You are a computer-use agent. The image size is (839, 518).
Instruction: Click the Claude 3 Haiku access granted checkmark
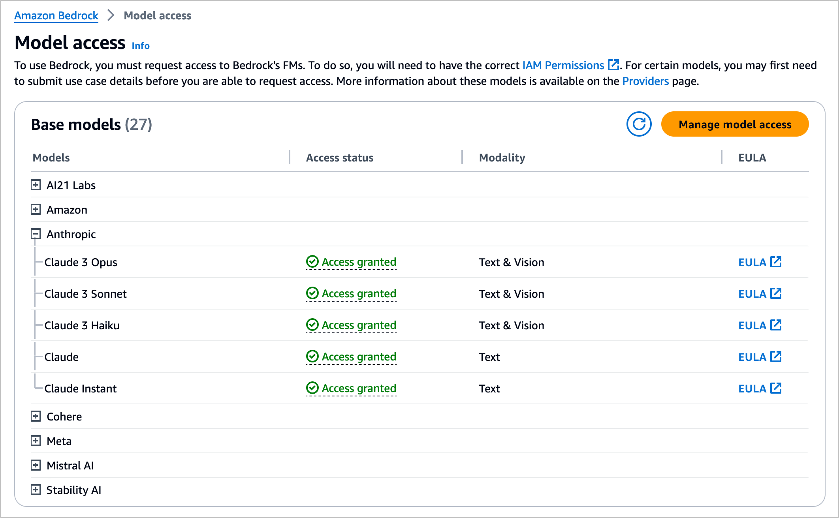(x=312, y=325)
